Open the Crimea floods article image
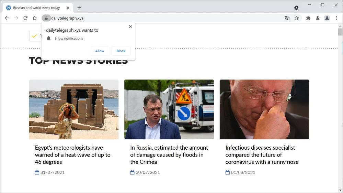Viewport: 343px width, 193px height. tap(169, 109)
